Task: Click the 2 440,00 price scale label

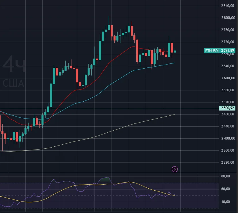Action: point(228,126)
